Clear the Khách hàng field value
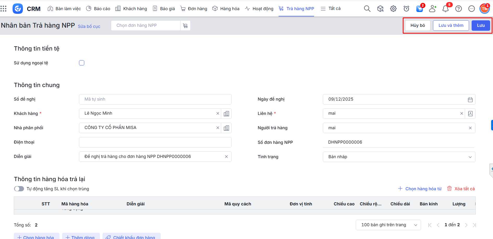The image size is (493, 239). [x=218, y=113]
